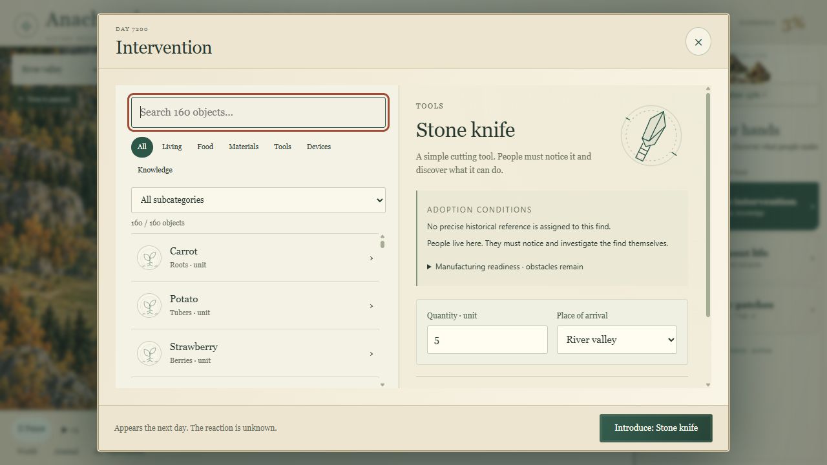Filter objects by Tools
827x465 pixels.
[282, 147]
